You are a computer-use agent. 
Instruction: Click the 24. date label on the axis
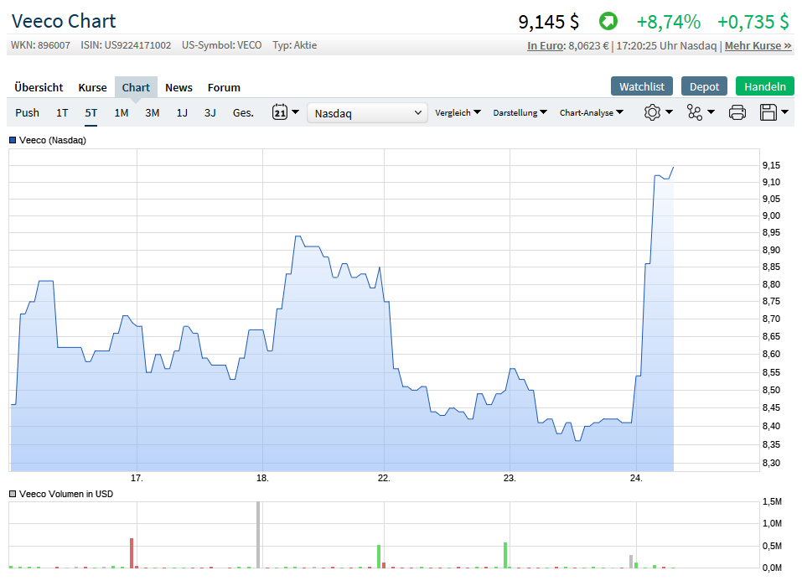coord(636,478)
